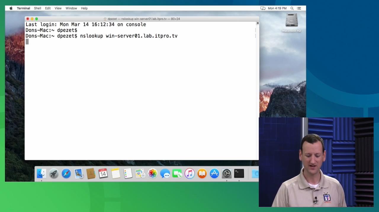Open Notes icon in Dock
The image size is (379, 212).
[115, 173]
